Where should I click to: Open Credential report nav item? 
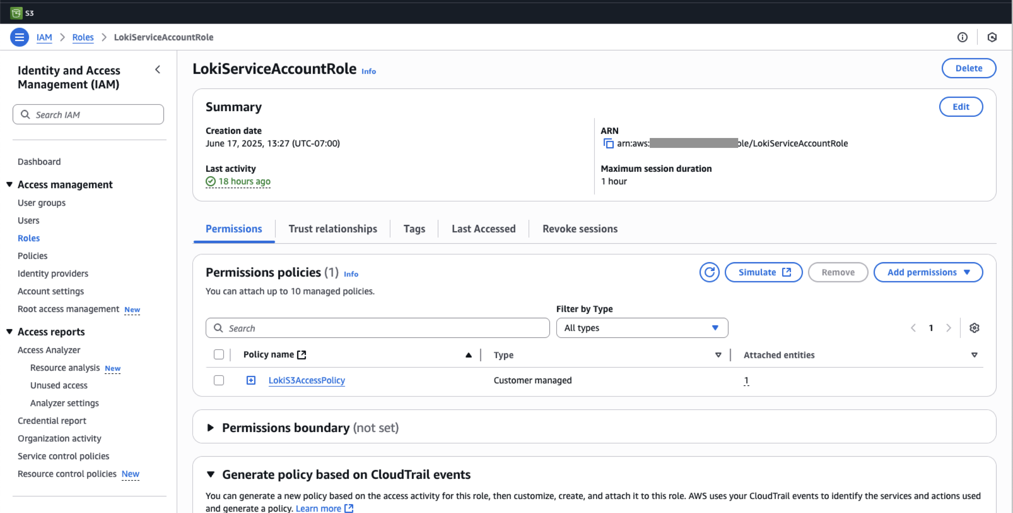(x=52, y=420)
